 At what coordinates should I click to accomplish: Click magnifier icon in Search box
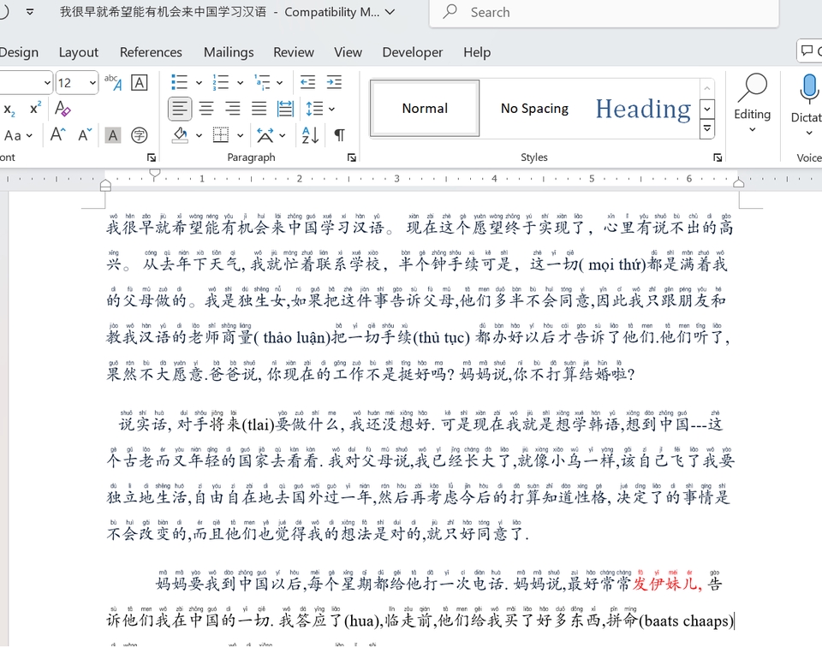pyautogui.click(x=450, y=11)
